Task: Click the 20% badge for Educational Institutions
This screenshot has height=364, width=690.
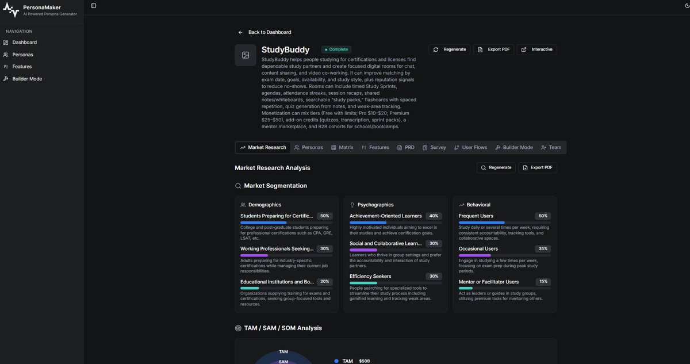Action: point(324,282)
